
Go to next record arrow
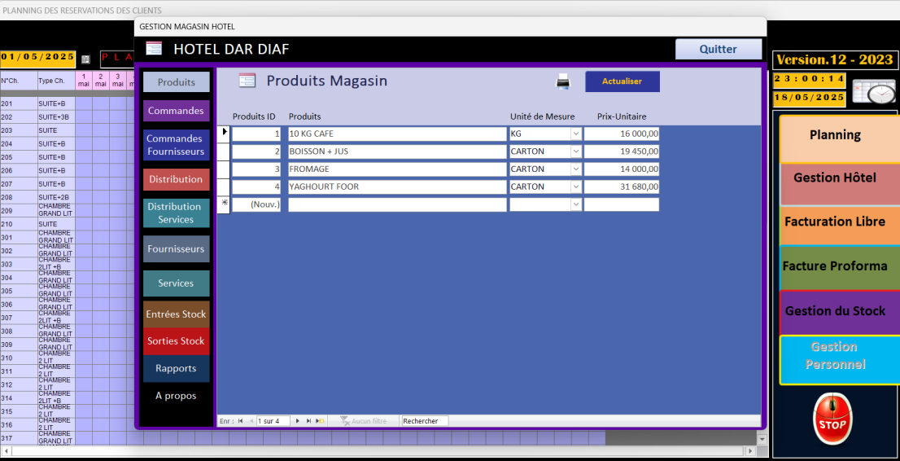[x=298, y=421]
